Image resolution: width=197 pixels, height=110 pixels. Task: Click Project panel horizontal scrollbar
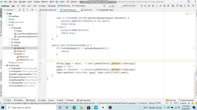pyautogui.click(x=14, y=98)
